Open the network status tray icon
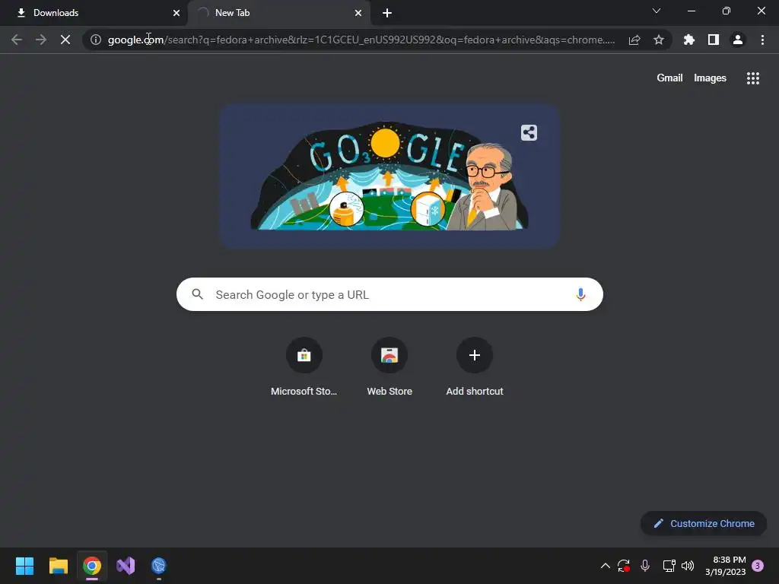The image size is (779, 584). coord(669,566)
